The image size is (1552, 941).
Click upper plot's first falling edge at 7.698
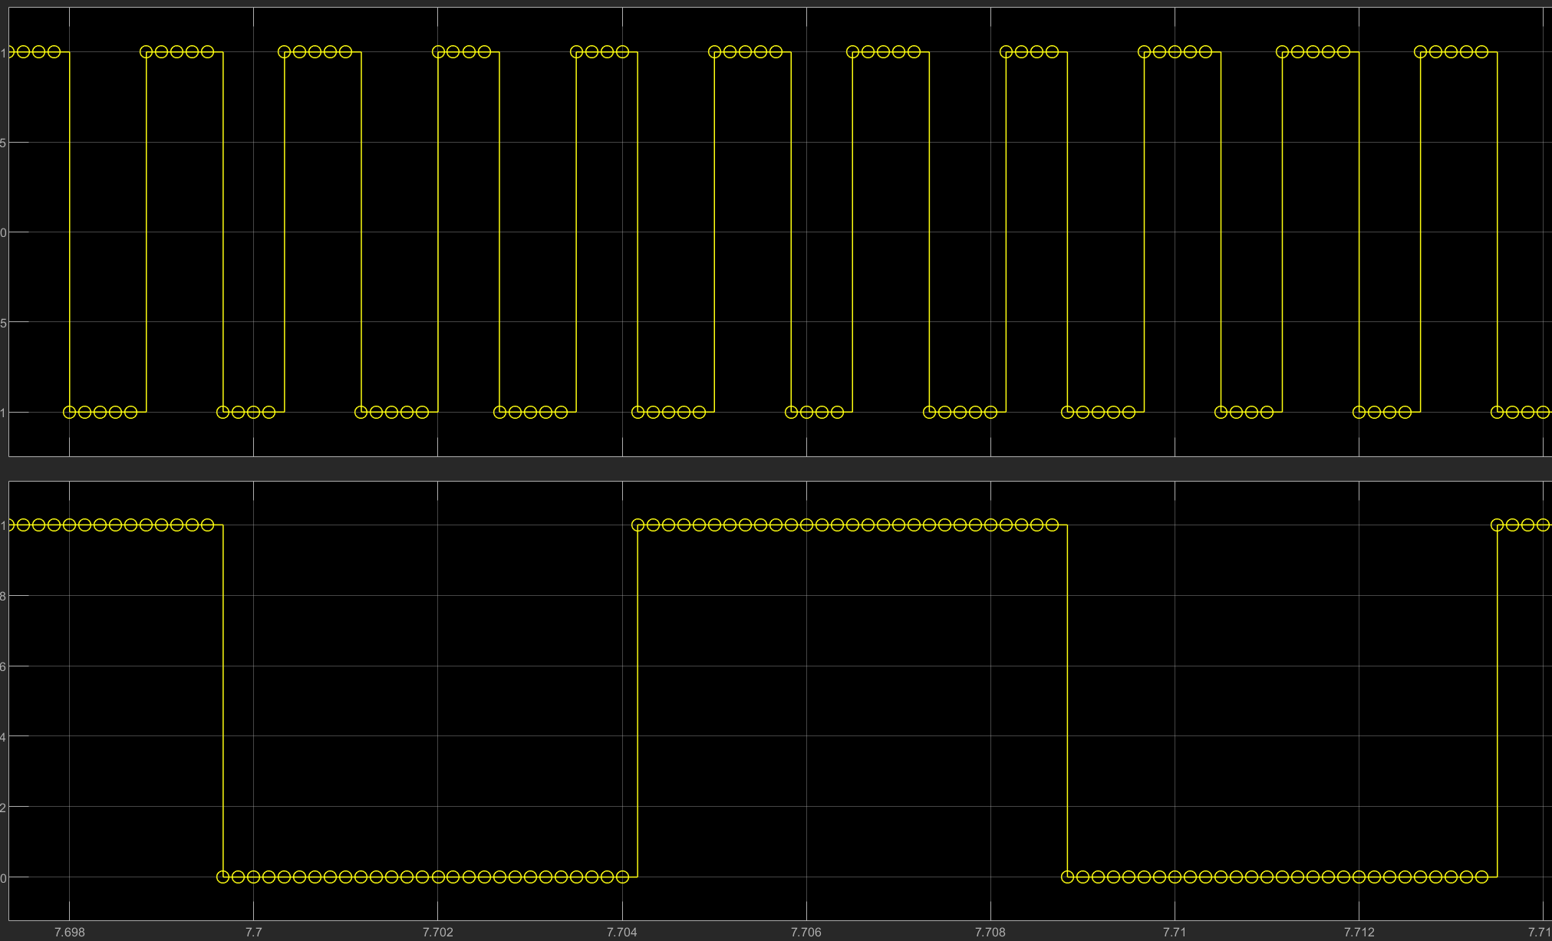tap(70, 230)
